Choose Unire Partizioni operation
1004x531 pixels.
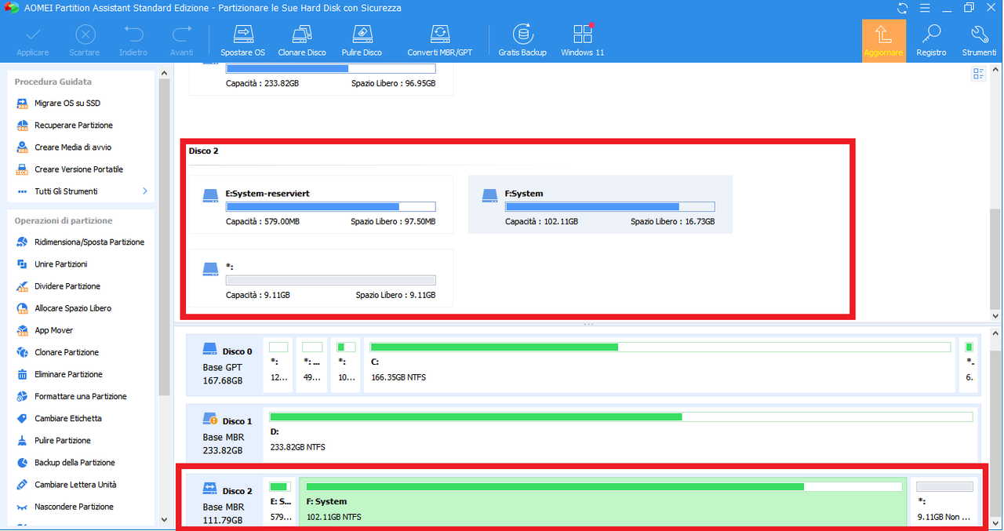(x=61, y=264)
